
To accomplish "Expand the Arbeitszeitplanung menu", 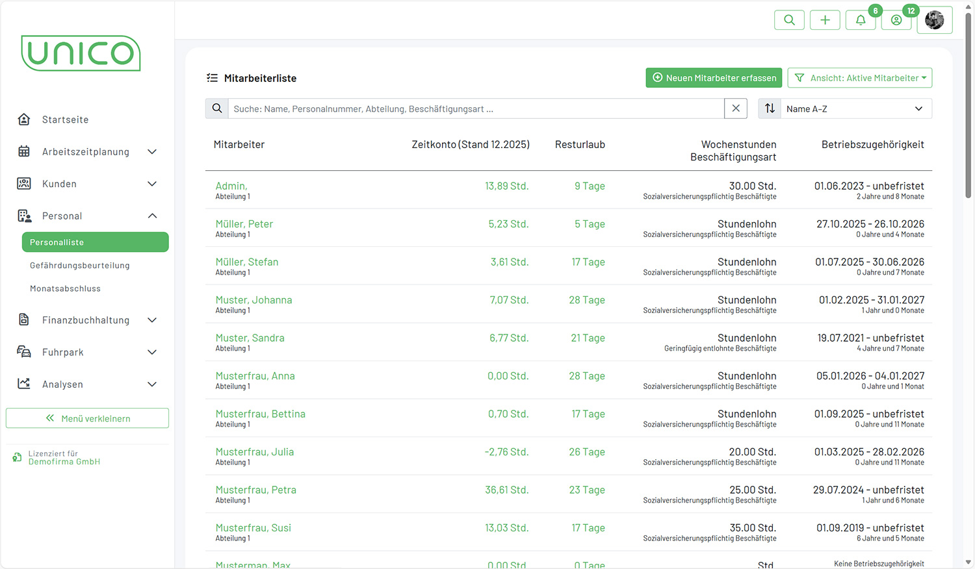I will click(x=152, y=152).
